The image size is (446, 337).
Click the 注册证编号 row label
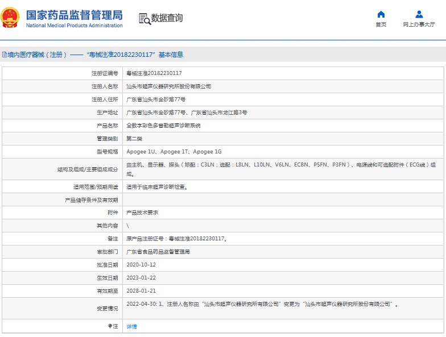pyautogui.click(x=105, y=73)
